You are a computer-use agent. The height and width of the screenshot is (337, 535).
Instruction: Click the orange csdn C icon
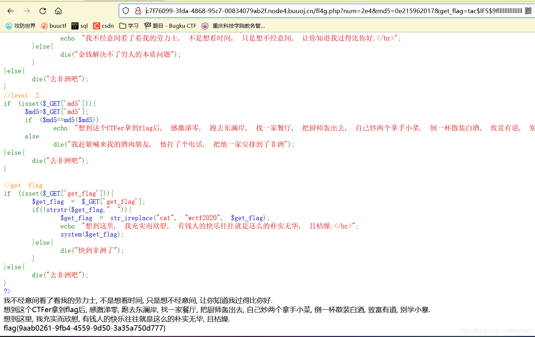coord(97,25)
